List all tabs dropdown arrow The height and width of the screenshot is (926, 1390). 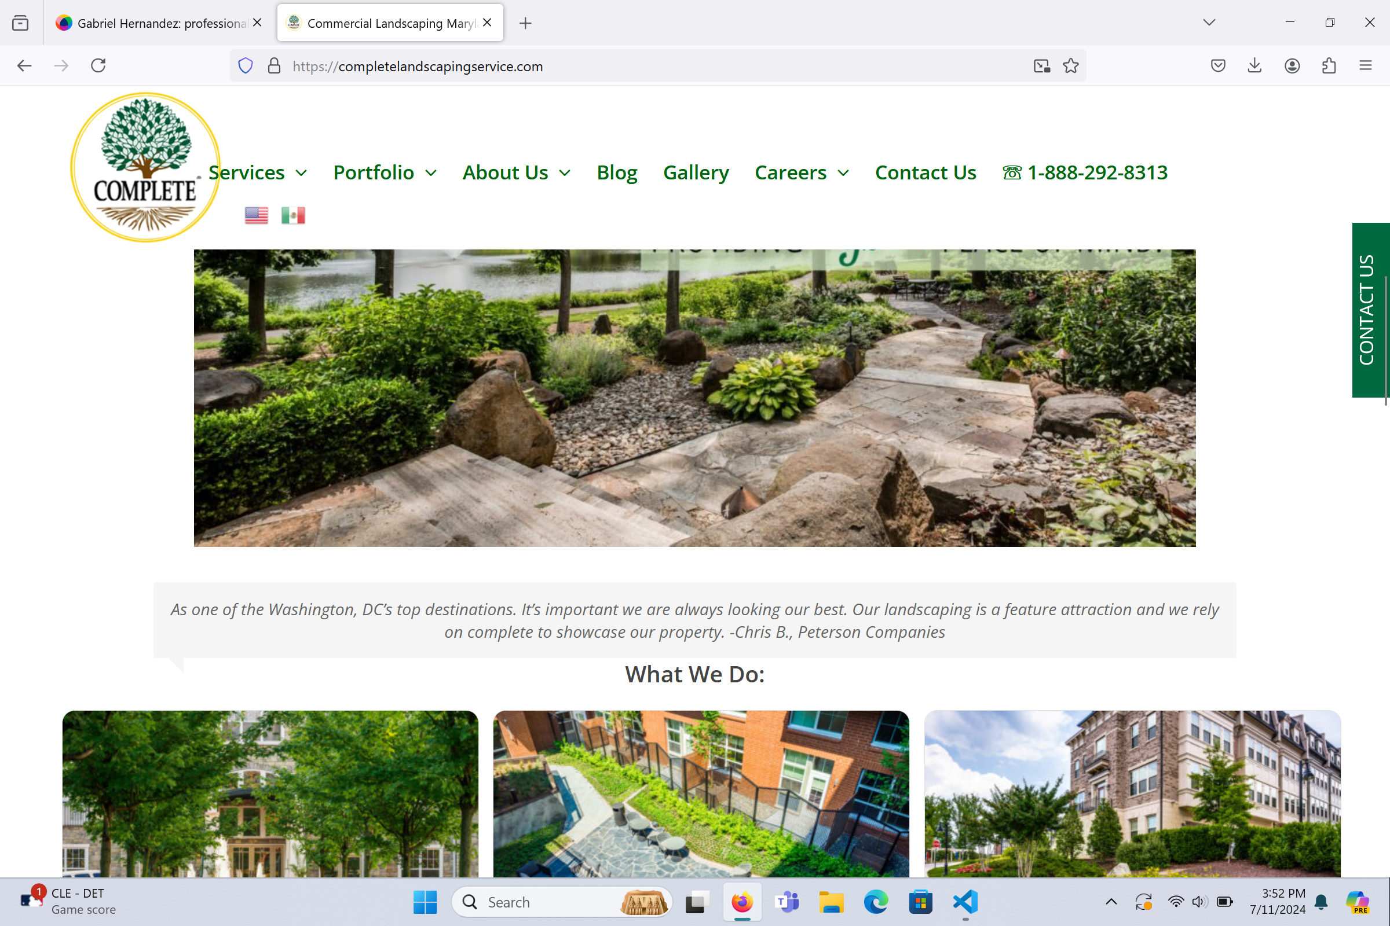coord(1209,23)
